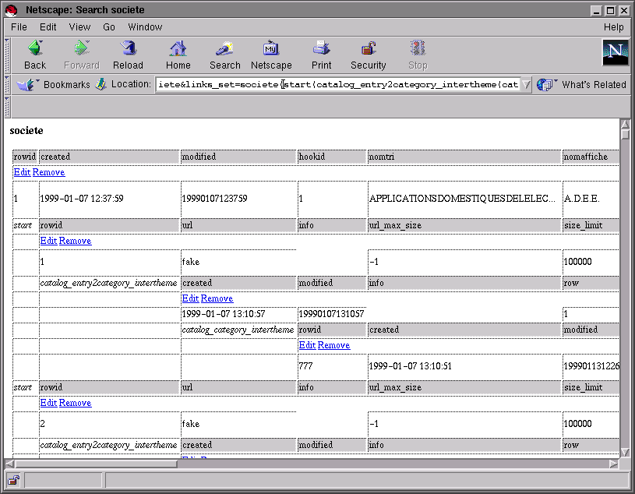Click first Edit link under rowid header

coord(22,172)
